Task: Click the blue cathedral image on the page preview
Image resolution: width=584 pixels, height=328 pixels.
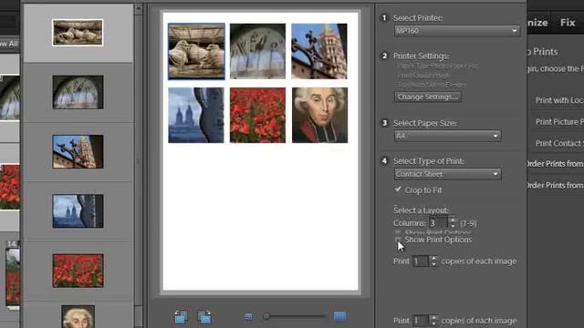Action: (x=196, y=116)
